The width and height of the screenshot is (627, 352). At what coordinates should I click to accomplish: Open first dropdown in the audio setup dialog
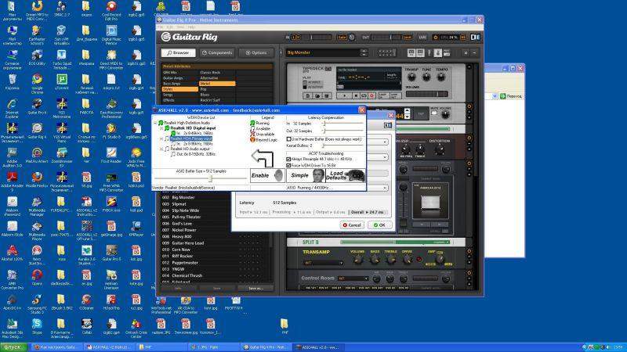pos(385,142)
